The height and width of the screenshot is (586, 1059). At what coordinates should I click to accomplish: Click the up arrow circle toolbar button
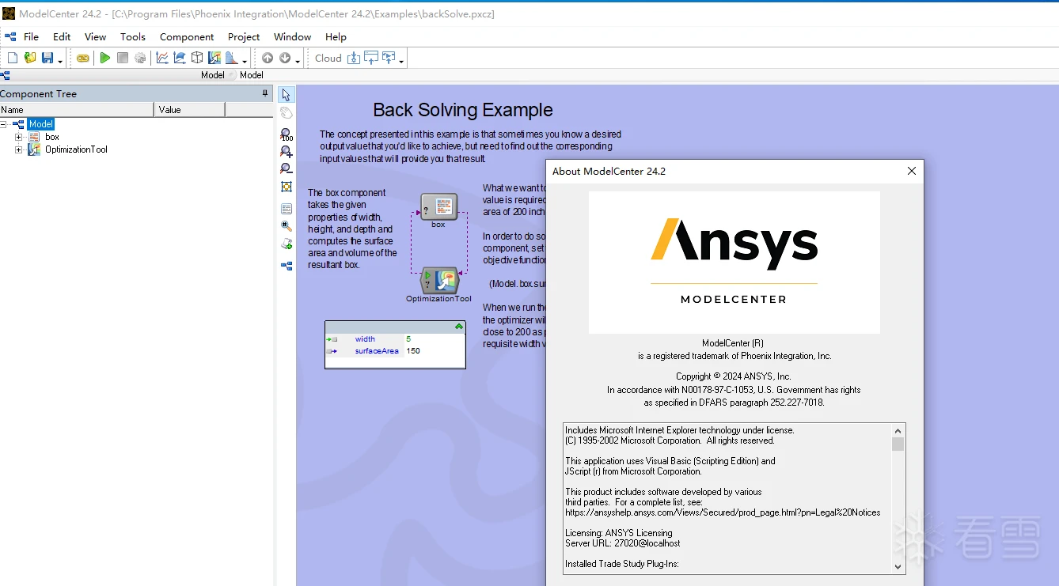click(268, 58)
